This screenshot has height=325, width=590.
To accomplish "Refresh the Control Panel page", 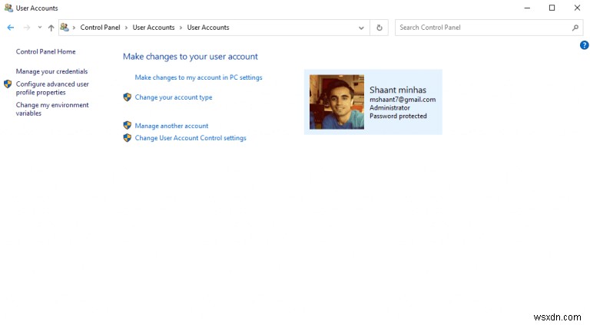I will click(x=380, y=28).
